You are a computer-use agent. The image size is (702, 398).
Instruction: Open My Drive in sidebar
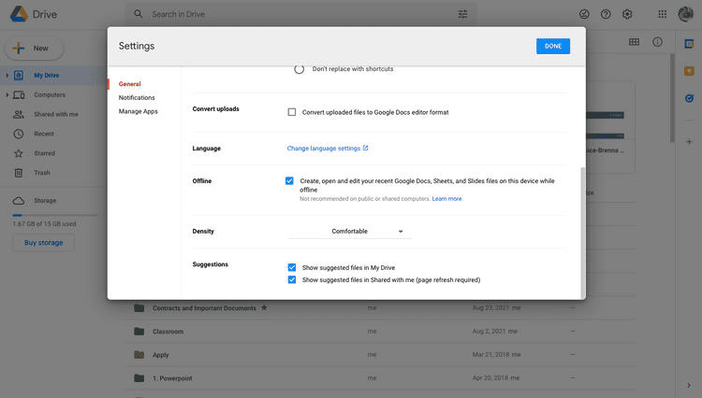tap(47, 75)
